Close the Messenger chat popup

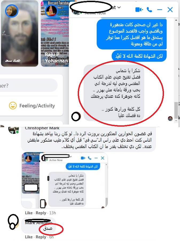coord(170,10)
